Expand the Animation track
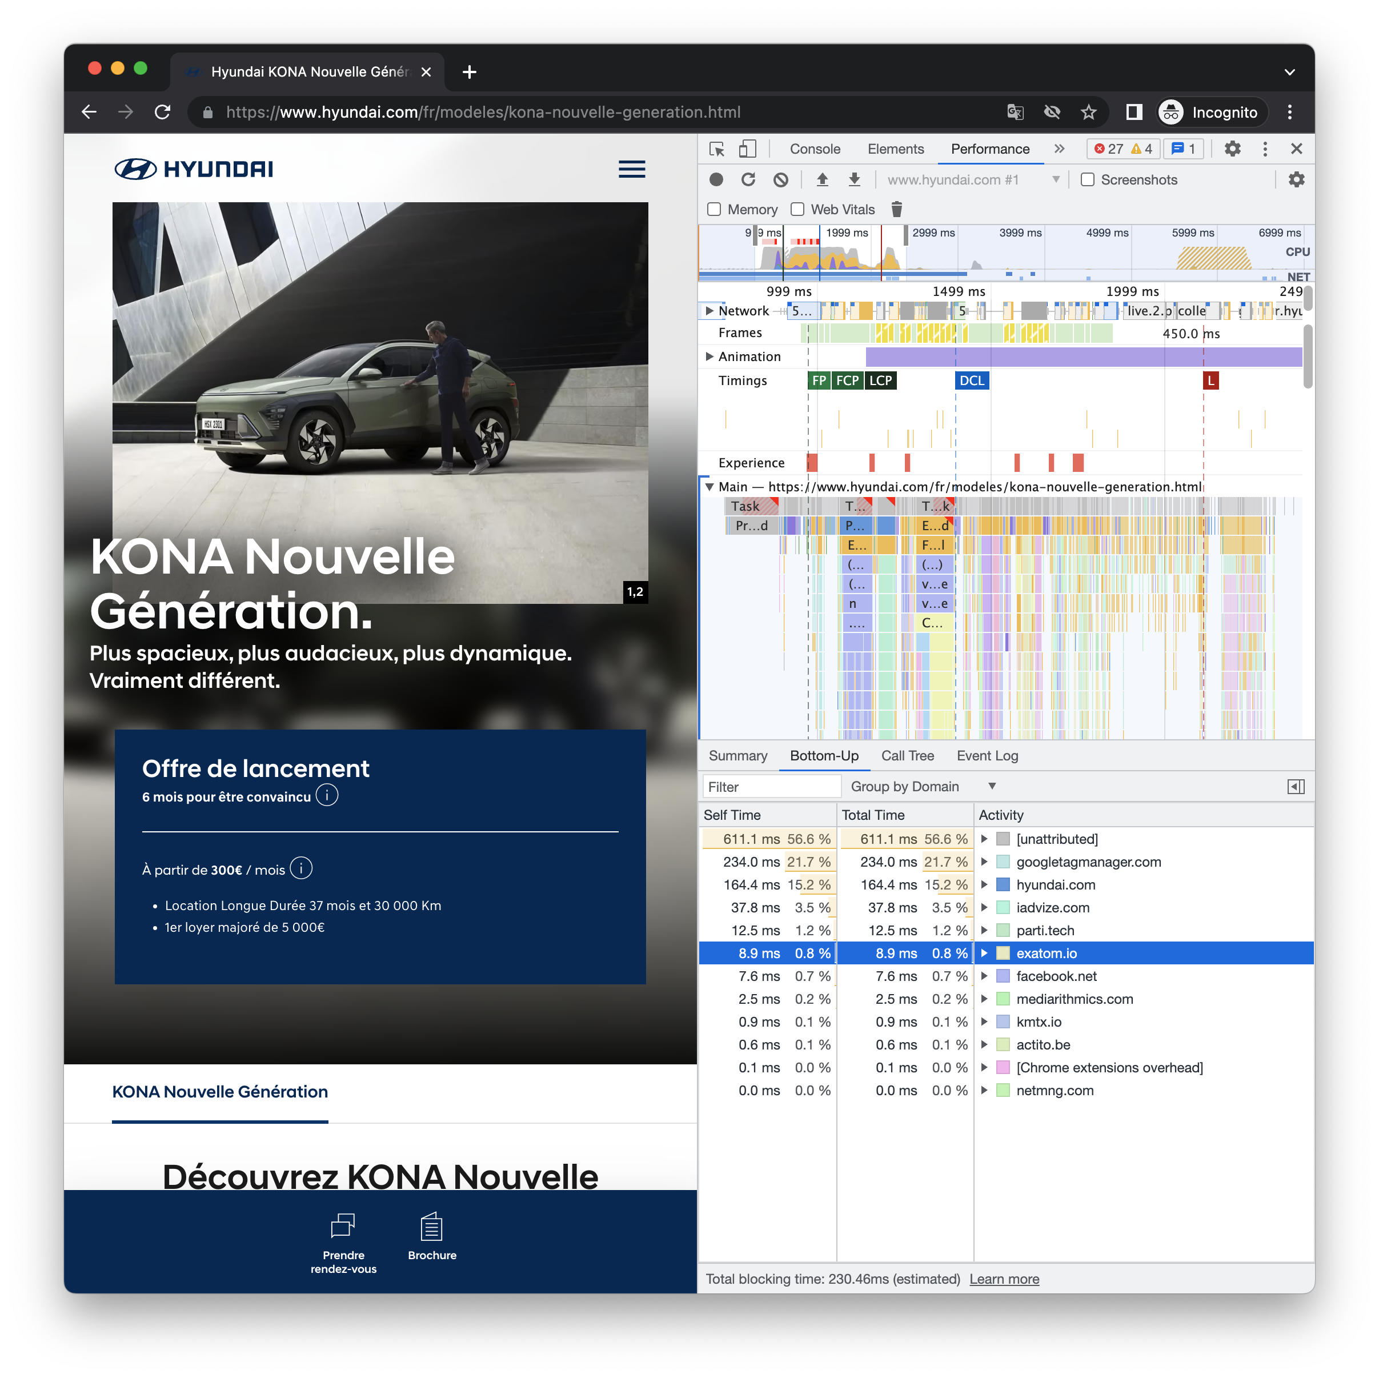The height and width of the screenshot is (1378, 1379). [x=709, y=356]
